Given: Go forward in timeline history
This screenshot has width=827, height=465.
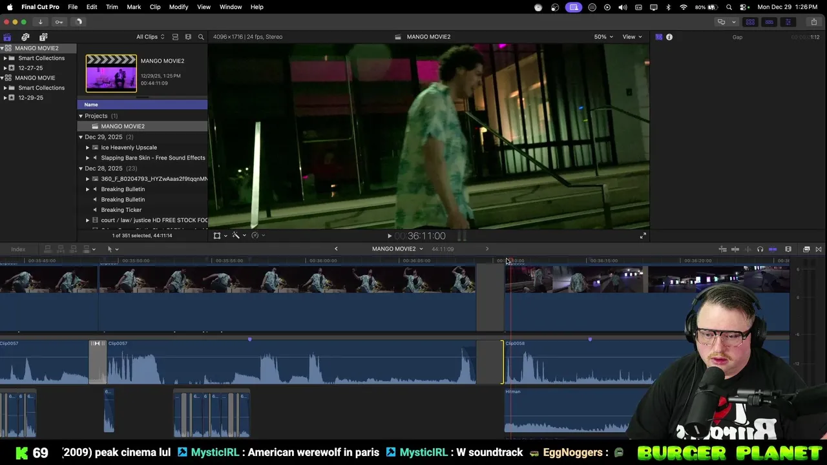Looking at the screenshot, I should 487,249.
